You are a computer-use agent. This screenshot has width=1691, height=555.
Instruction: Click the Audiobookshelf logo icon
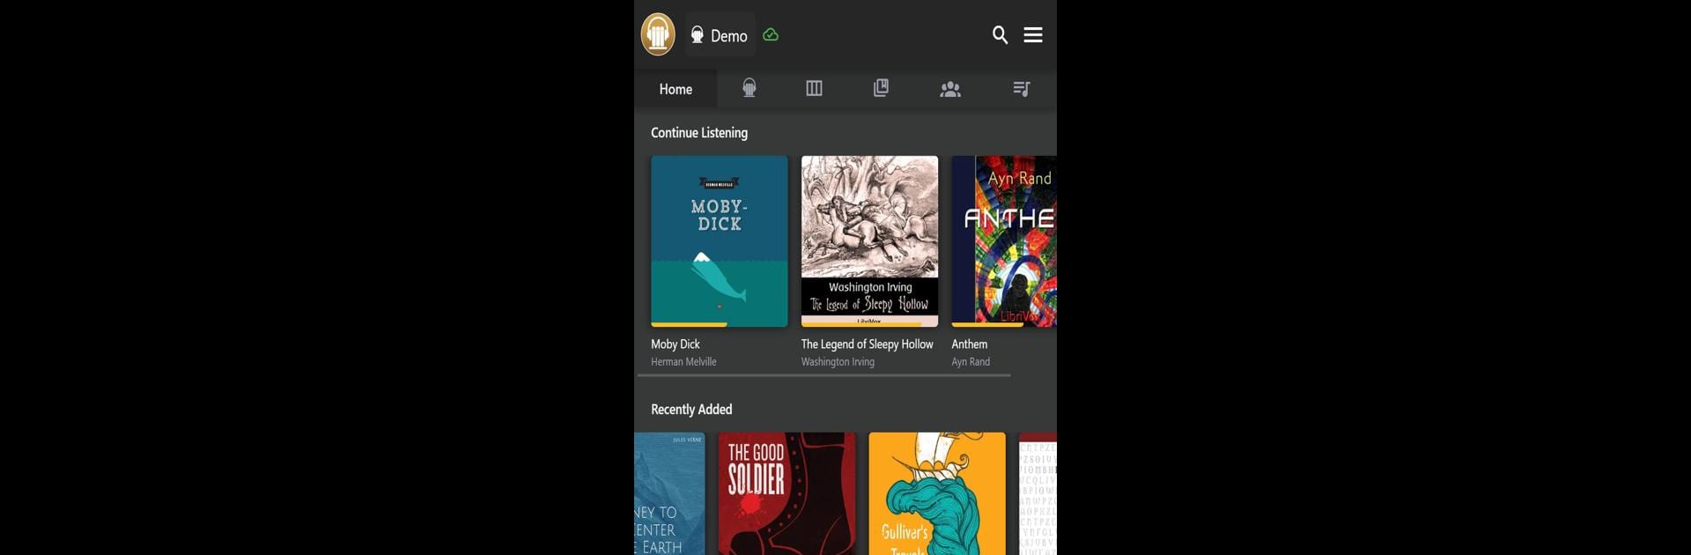click(658, 34)
